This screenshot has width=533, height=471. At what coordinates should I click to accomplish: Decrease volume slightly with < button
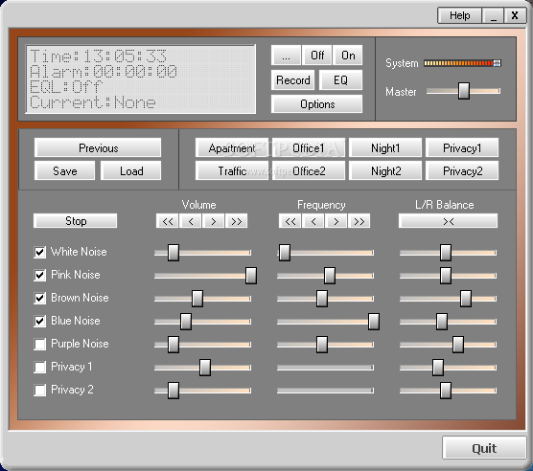tap(191, 221)
